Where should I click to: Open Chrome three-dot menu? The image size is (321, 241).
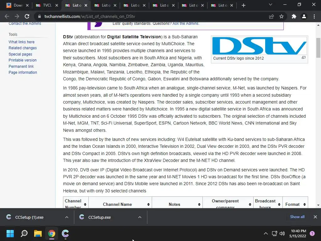pyautogui.click(x=314, y=16)
